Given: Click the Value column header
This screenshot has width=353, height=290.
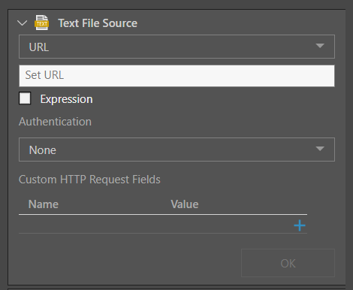Looking at the screenshot, I should [x=185, y=204].
